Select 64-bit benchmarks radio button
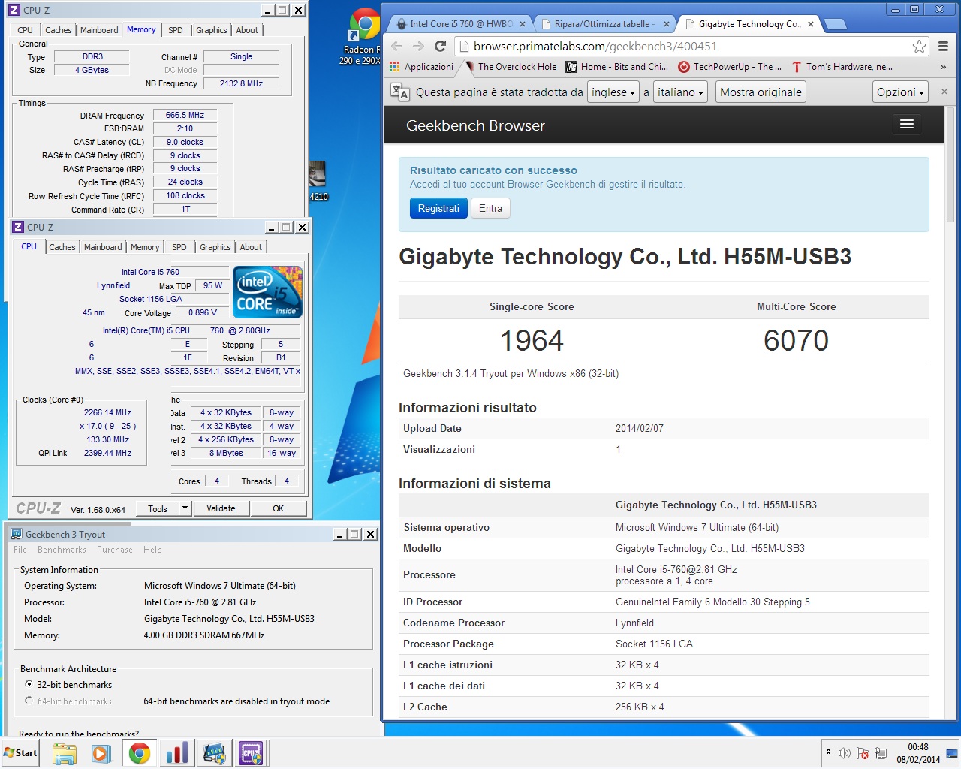961x769 pixels. coord(29,701)
